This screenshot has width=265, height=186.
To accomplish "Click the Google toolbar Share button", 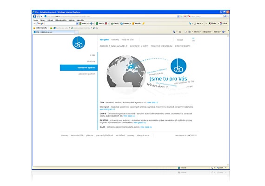I will pos(99,24).
